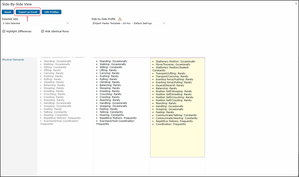Open Edit Profiles
This screenshot has width=299, height=177.
(51, 12)
